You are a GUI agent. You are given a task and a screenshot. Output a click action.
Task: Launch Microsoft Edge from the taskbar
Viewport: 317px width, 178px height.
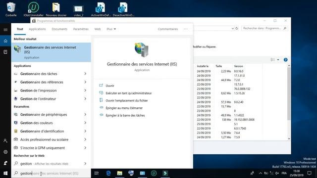tap(108, 173)
